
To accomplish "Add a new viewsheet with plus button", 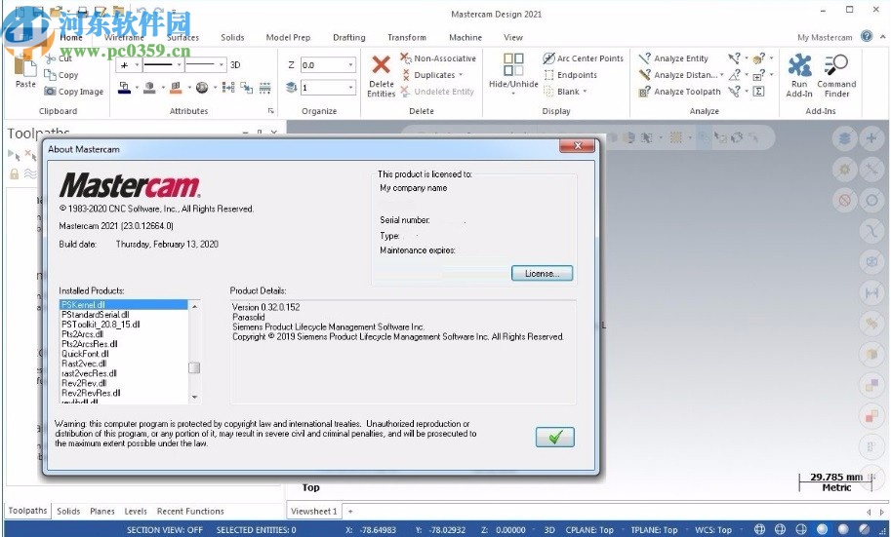I will point(350,511).
